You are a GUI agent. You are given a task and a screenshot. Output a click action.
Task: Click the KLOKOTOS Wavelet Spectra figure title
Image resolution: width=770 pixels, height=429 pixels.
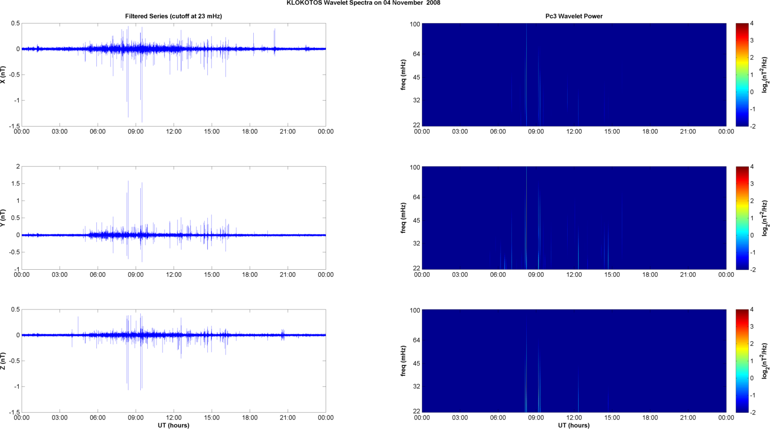pyautogui.click(x=363, y=3)
